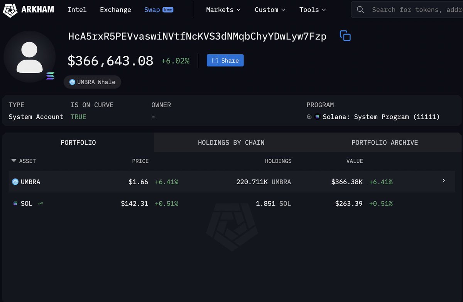Viewport: 463px width, 302px height.
Task: Click the trend arrow icon beside SOL
Action: point(40,204)
